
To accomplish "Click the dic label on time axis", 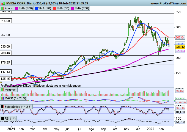I will (138, 129).
